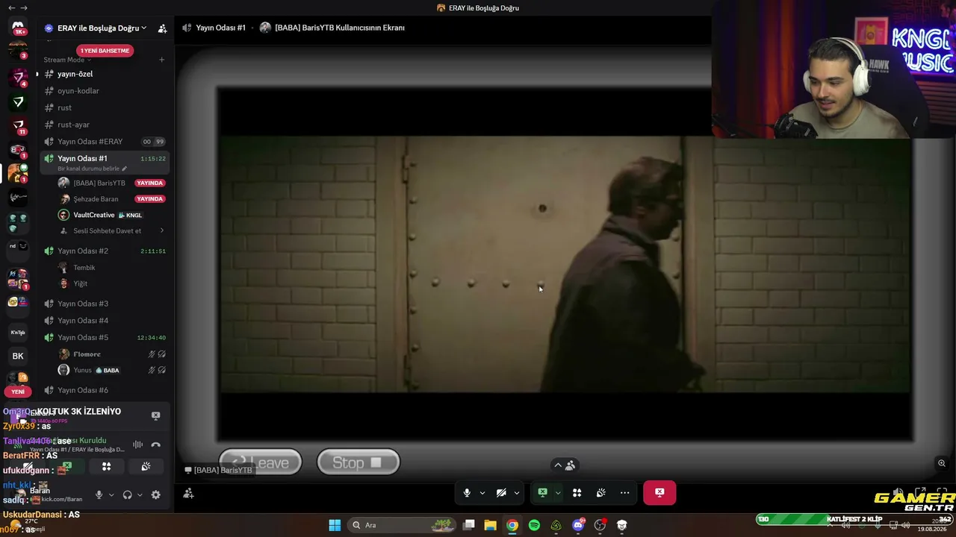Open camera options arrow in call controls

pos(516,492)
